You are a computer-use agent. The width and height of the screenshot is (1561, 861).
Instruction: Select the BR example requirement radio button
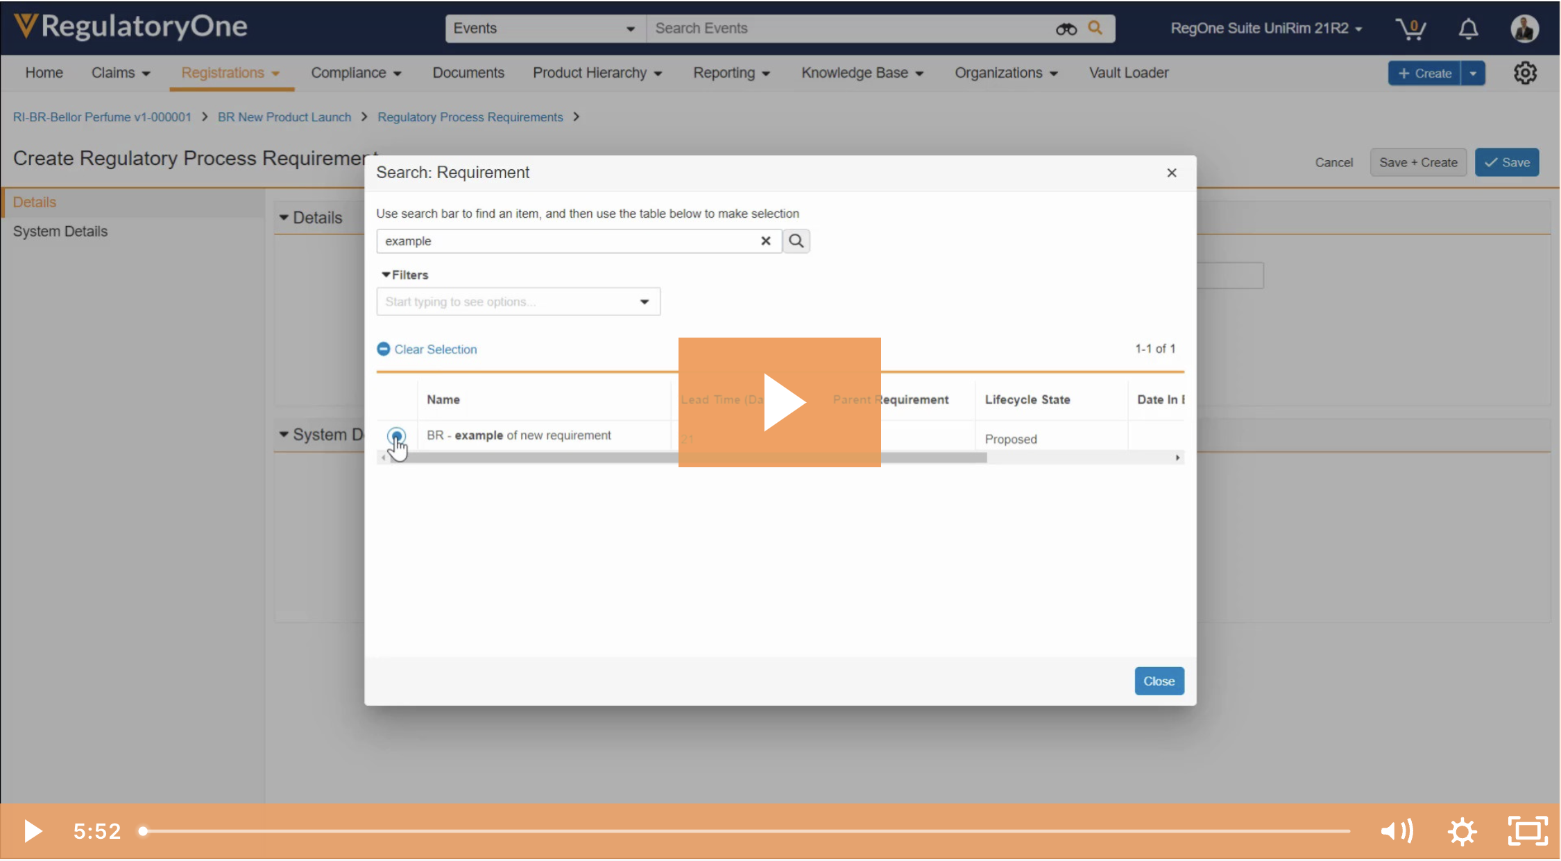396,435
